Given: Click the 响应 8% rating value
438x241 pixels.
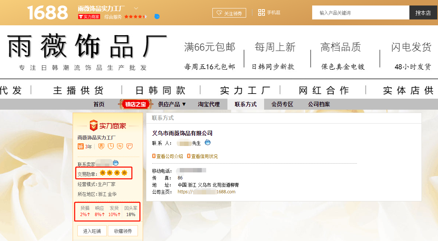Looking at the screenshot, I should [x=99, y=215].
